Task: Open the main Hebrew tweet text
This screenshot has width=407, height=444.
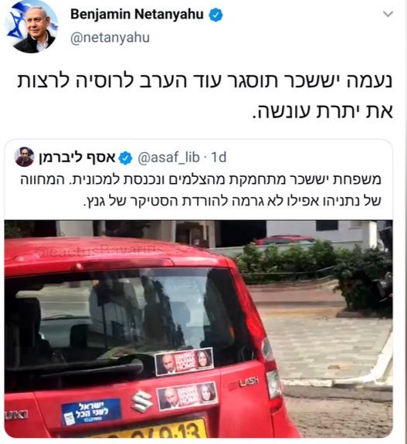Action: 205,95
